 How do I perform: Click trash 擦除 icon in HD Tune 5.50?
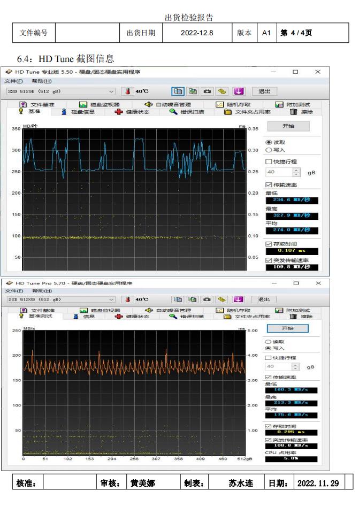[x=293, y=112]
